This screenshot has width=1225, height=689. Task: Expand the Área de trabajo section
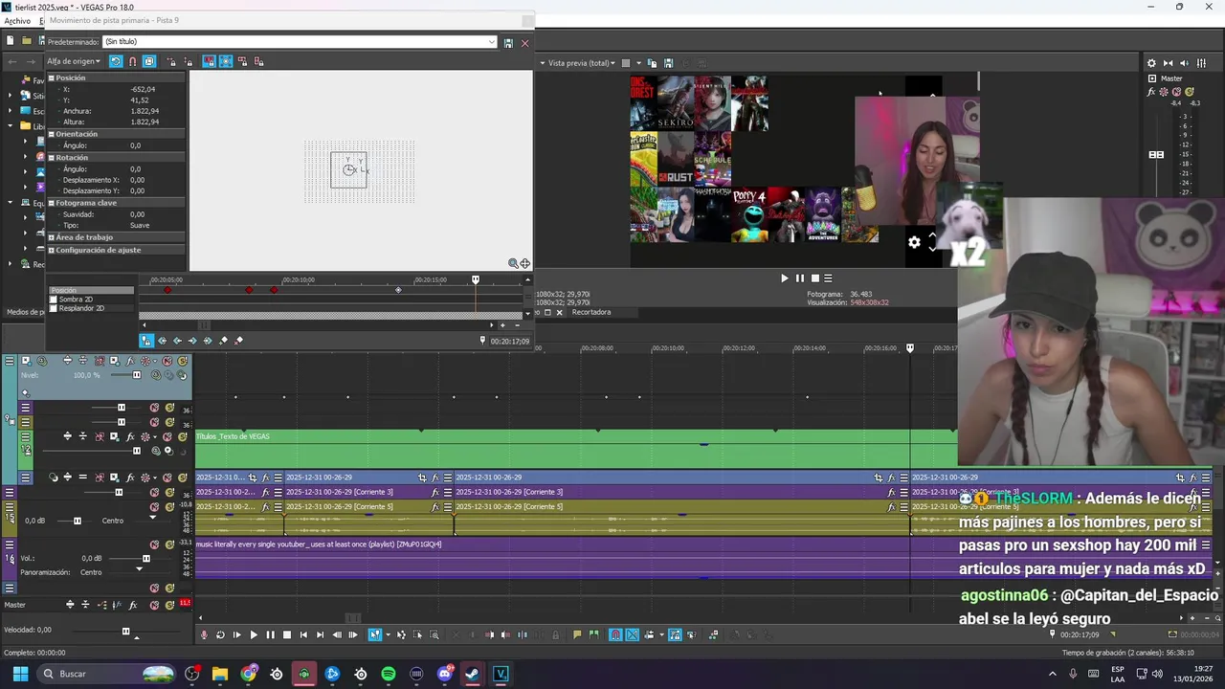(x=52, y=237)
